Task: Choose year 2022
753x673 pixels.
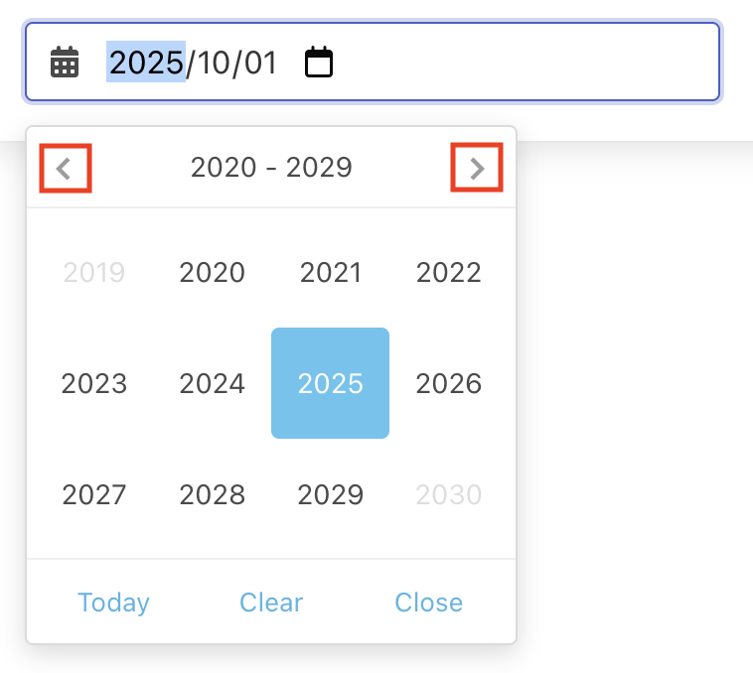Action: [x=449, y=273]
